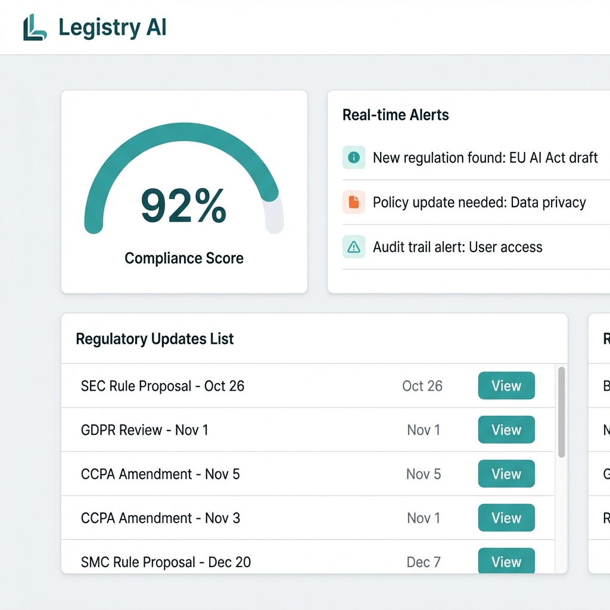The height and width of the screenshot is (610, 610).
Task: Select the GDPR Review list row
Action: point(238,430)
